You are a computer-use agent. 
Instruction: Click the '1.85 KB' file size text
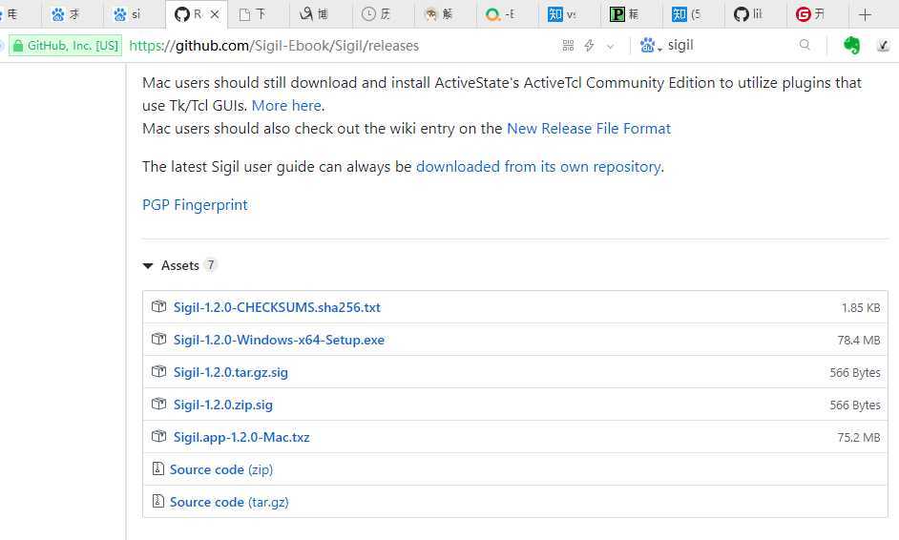coord(861,308)
